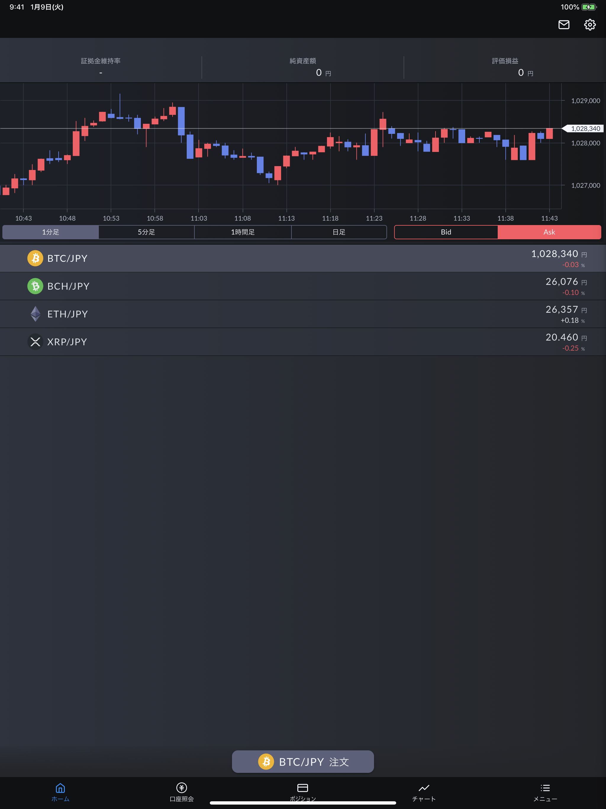Tap the Bitcoin Cash icon in the BCH/JPY row
Viewport: 606px width, 809px height.
click(x=36, y=286)
